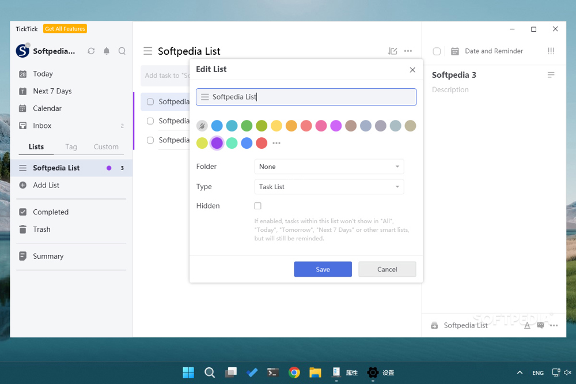
Task: Click the Add List plus icon
Action: 23,185
